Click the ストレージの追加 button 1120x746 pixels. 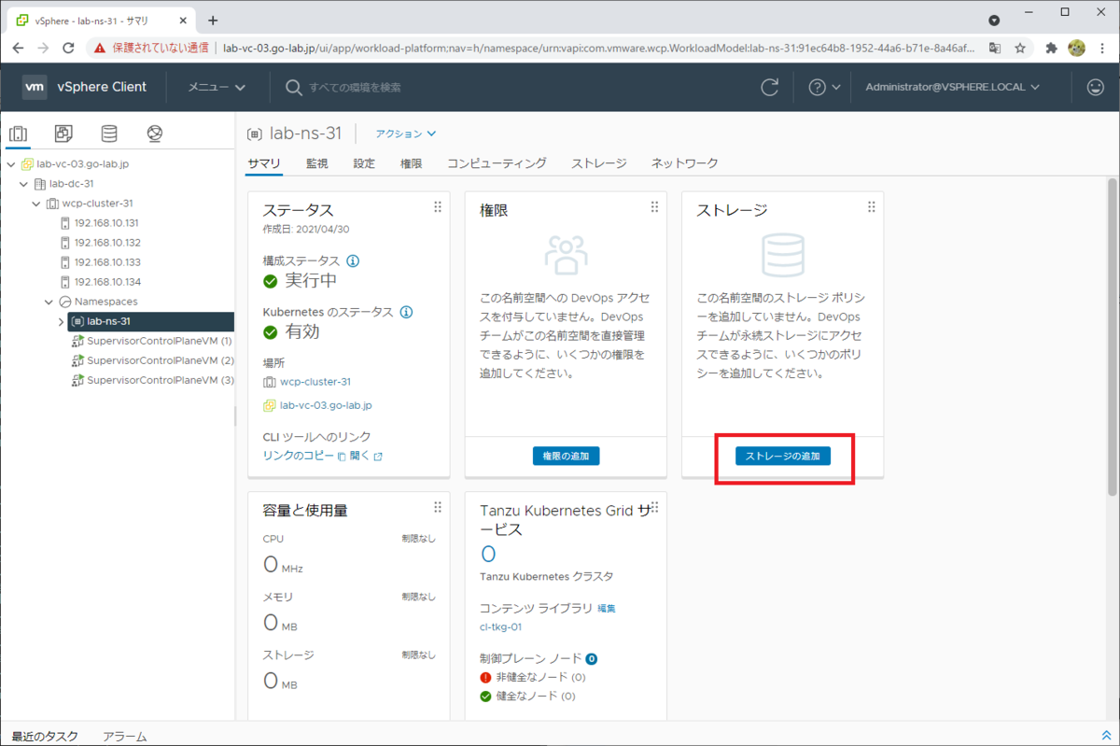click(783, 456)
